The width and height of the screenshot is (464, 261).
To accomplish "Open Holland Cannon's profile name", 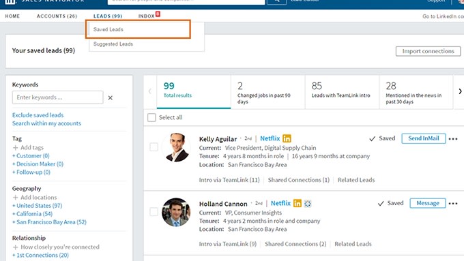I will [x=223, y=204].
